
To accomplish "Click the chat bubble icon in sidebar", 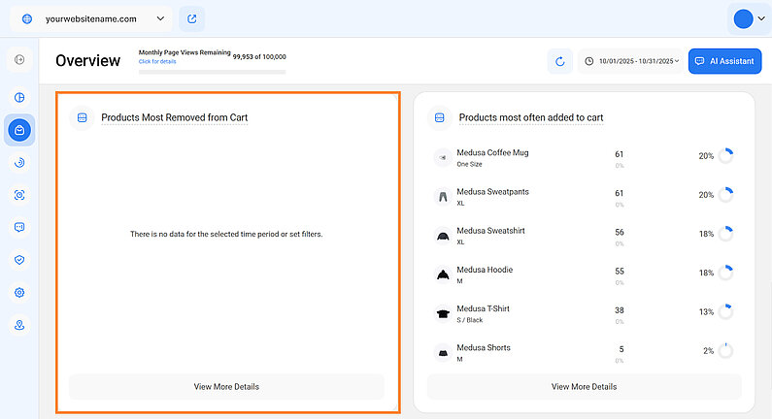I will (19, 227).
